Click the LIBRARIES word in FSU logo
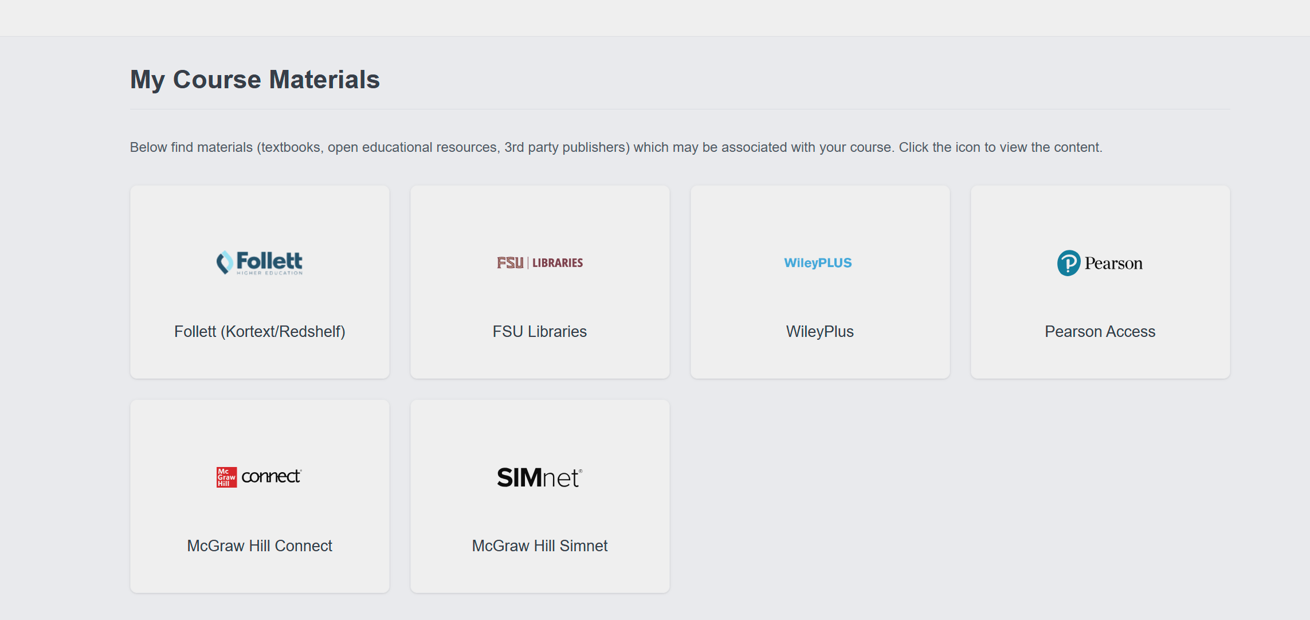Image resolution: width=1310 pixels, height=620 pixels. click(x=558, y=263)
